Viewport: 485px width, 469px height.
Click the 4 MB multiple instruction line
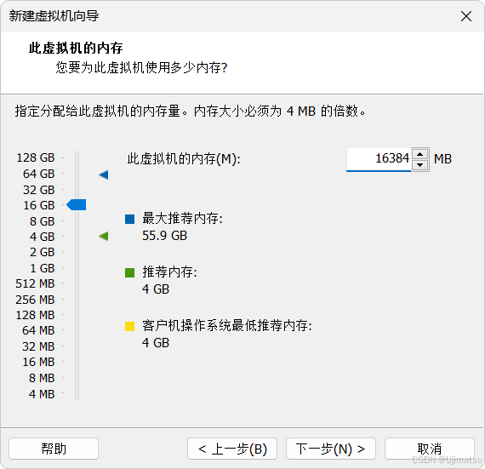tap(191, 111)
